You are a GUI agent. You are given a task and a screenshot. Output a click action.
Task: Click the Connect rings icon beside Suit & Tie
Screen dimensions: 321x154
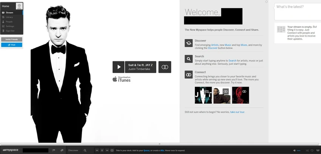coord(165,67)
